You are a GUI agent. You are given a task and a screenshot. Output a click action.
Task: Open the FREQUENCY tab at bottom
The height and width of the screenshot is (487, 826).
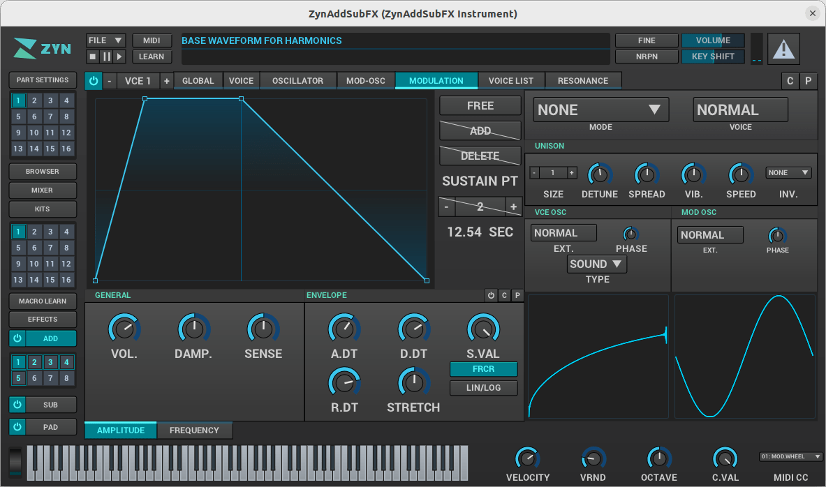tap(194, 430)
